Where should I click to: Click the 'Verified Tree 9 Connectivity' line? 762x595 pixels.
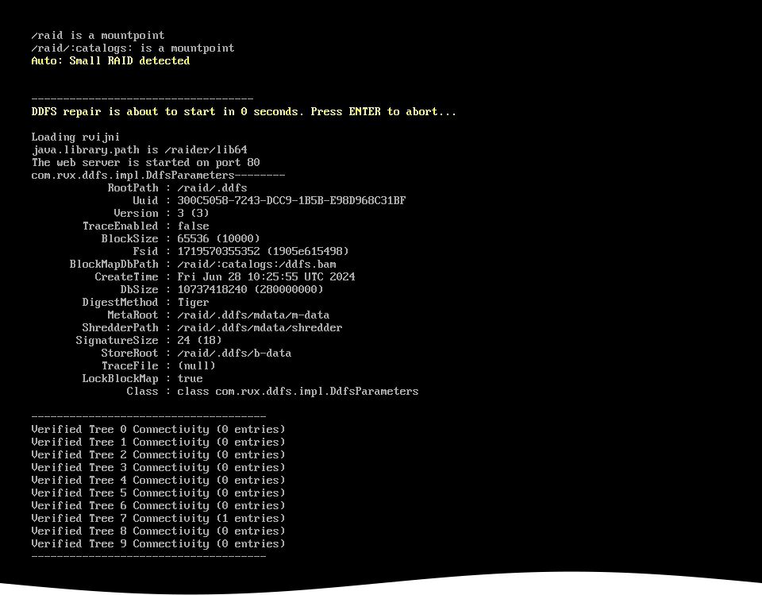tap(158, 543)
